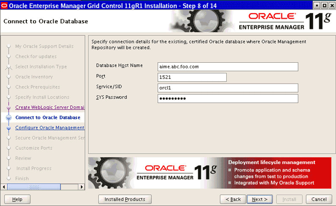The width and height of the screenshot is (336, 206).
Task: Close the installer window
Action: coord(332,6)
